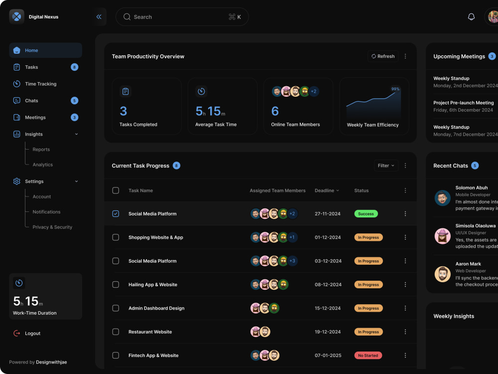Viewport: 498px width, 374px height.
Task: Follow the Designwithjae link
Action: (51, 362)
